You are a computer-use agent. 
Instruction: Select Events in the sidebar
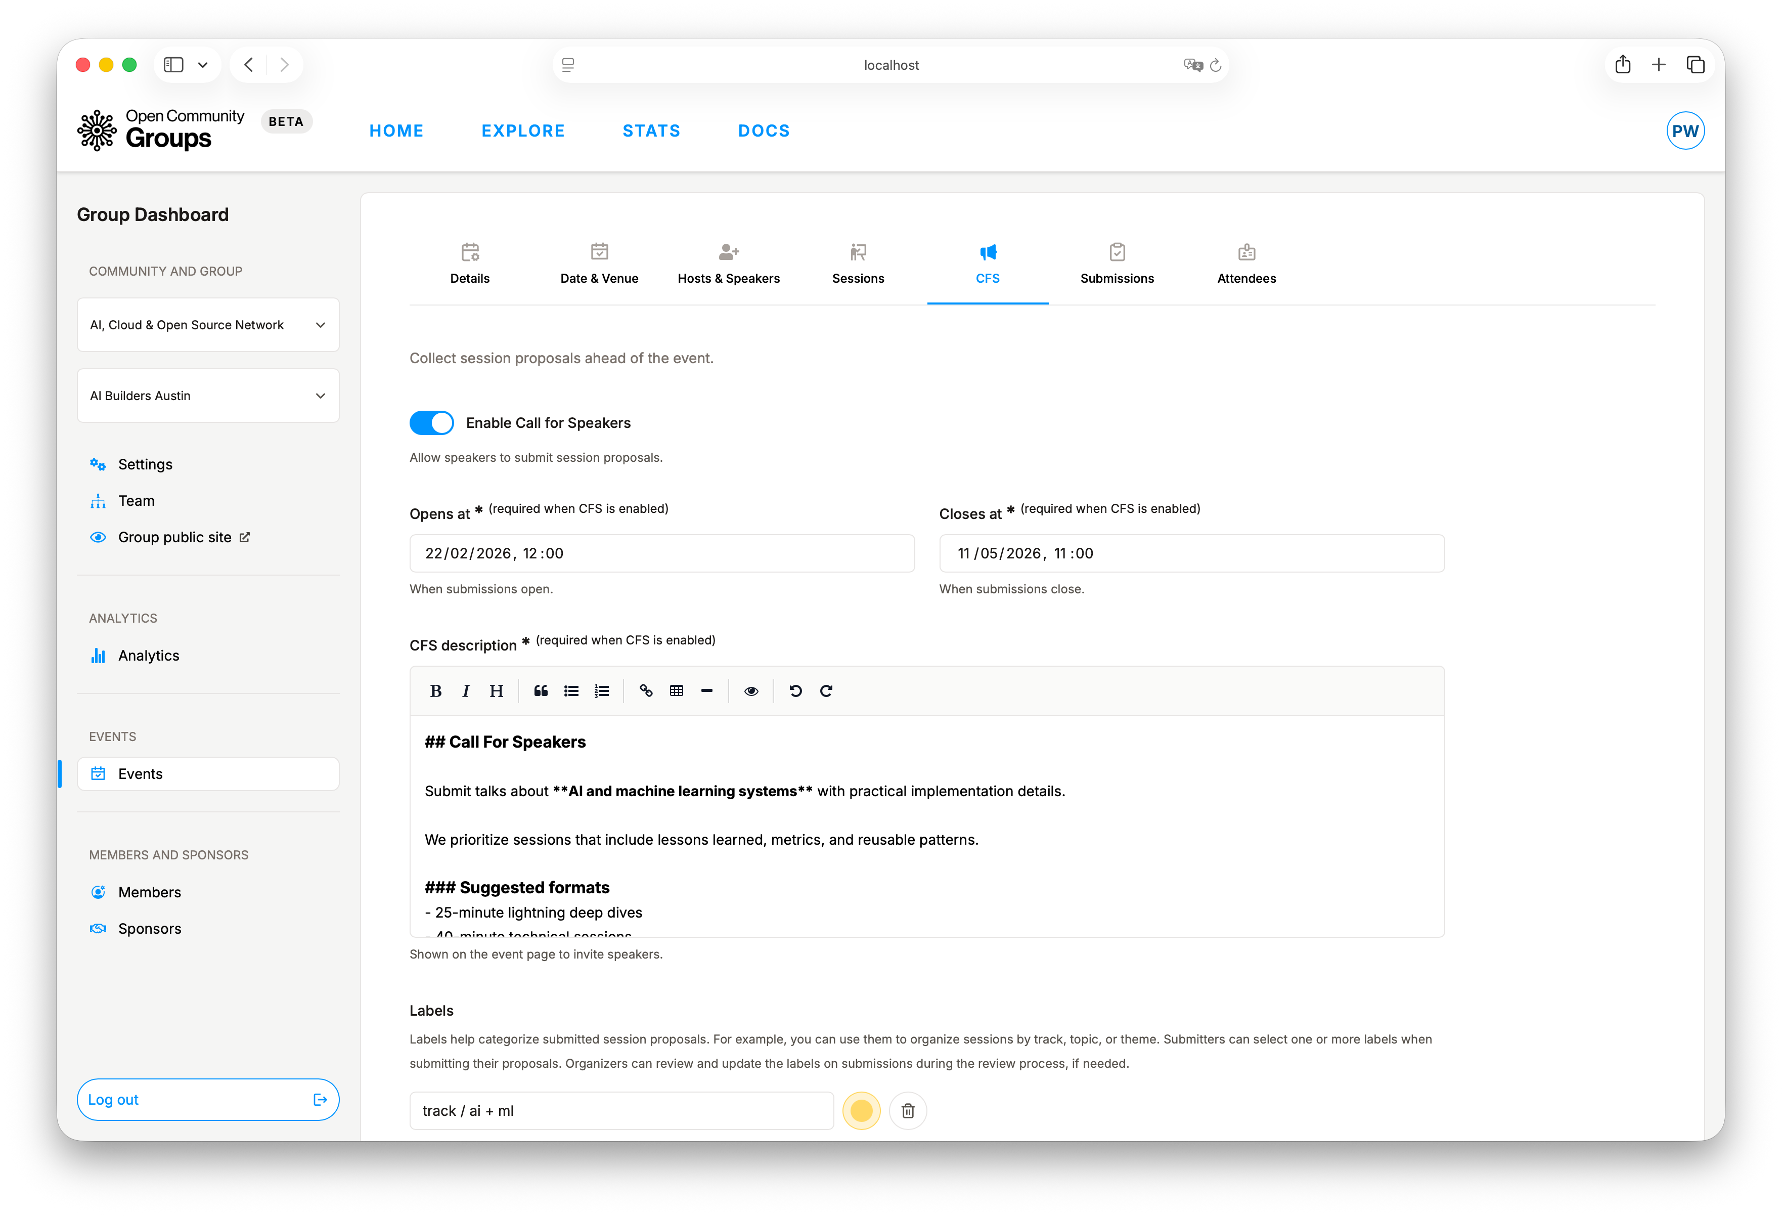click(x=208, y=774)
